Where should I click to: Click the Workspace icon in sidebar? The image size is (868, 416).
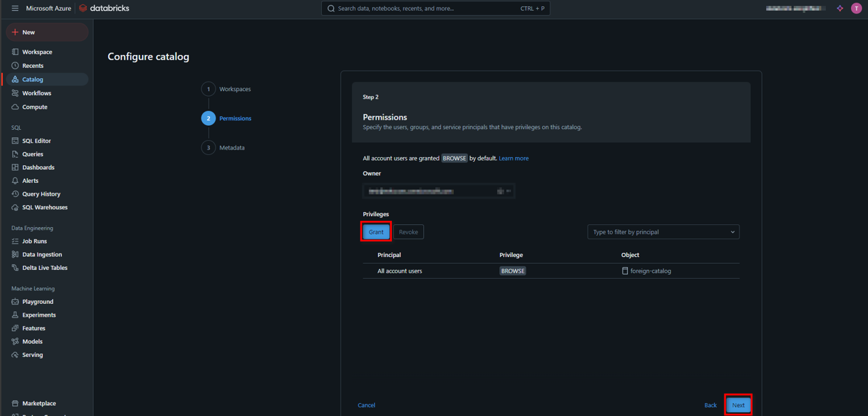[15, 52]
